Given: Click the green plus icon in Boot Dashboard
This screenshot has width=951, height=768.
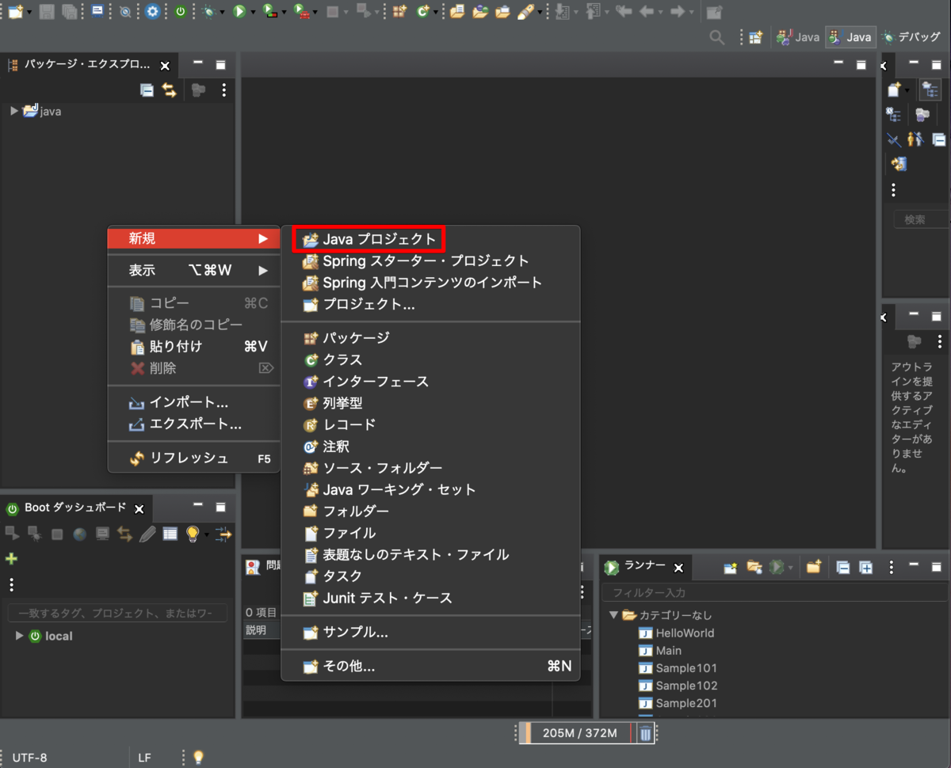Looking at the screenshot, I should click(12, 559).
